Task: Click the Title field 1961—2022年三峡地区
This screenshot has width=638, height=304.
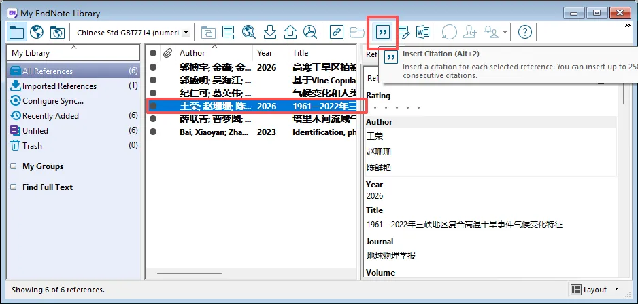Action: click(x=465, y=224)
